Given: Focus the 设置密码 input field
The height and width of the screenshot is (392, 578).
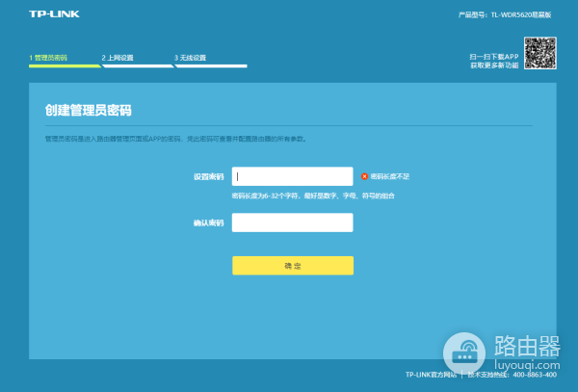Looking at the screenshot, I should pos(292,176).
